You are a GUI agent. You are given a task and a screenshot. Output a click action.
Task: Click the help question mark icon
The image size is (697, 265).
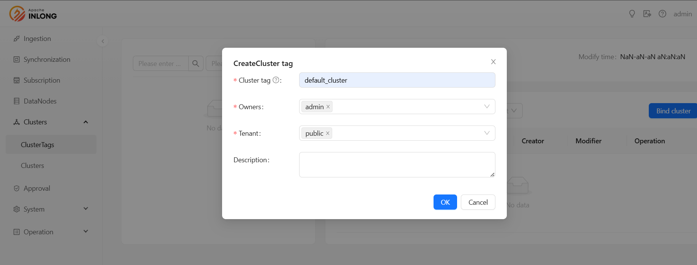click(662, 14)
